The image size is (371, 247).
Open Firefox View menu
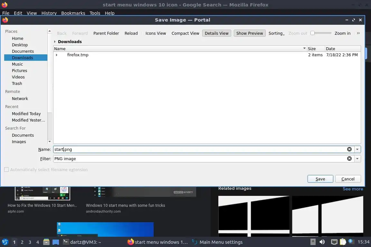point(32,13)
